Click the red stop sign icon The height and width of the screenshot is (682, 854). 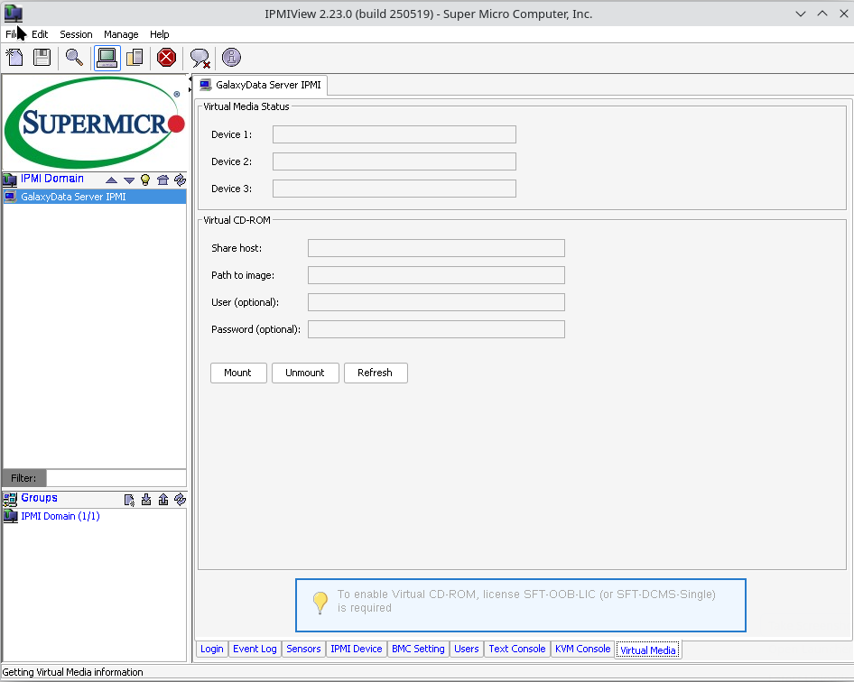pos(166,57)
